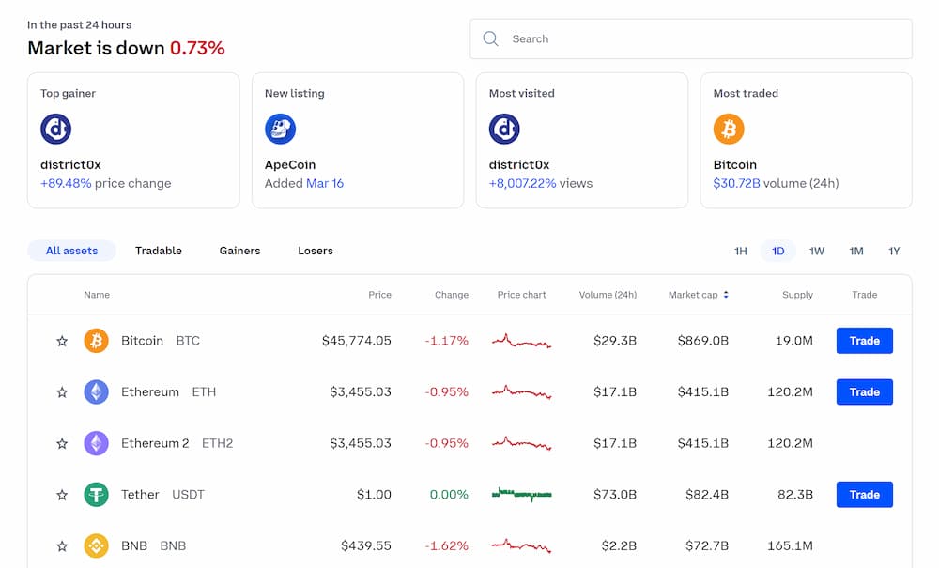Select the 1D time range

click(x=777, y=252)
